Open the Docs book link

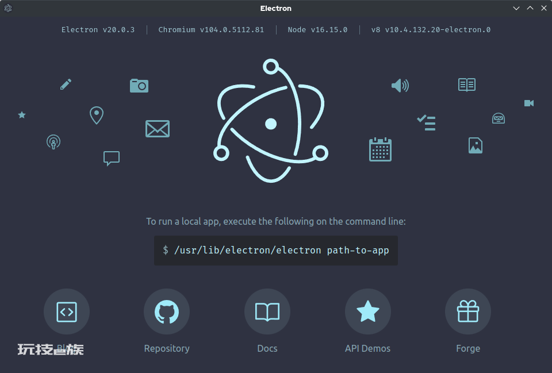click(x=267, y=312)
